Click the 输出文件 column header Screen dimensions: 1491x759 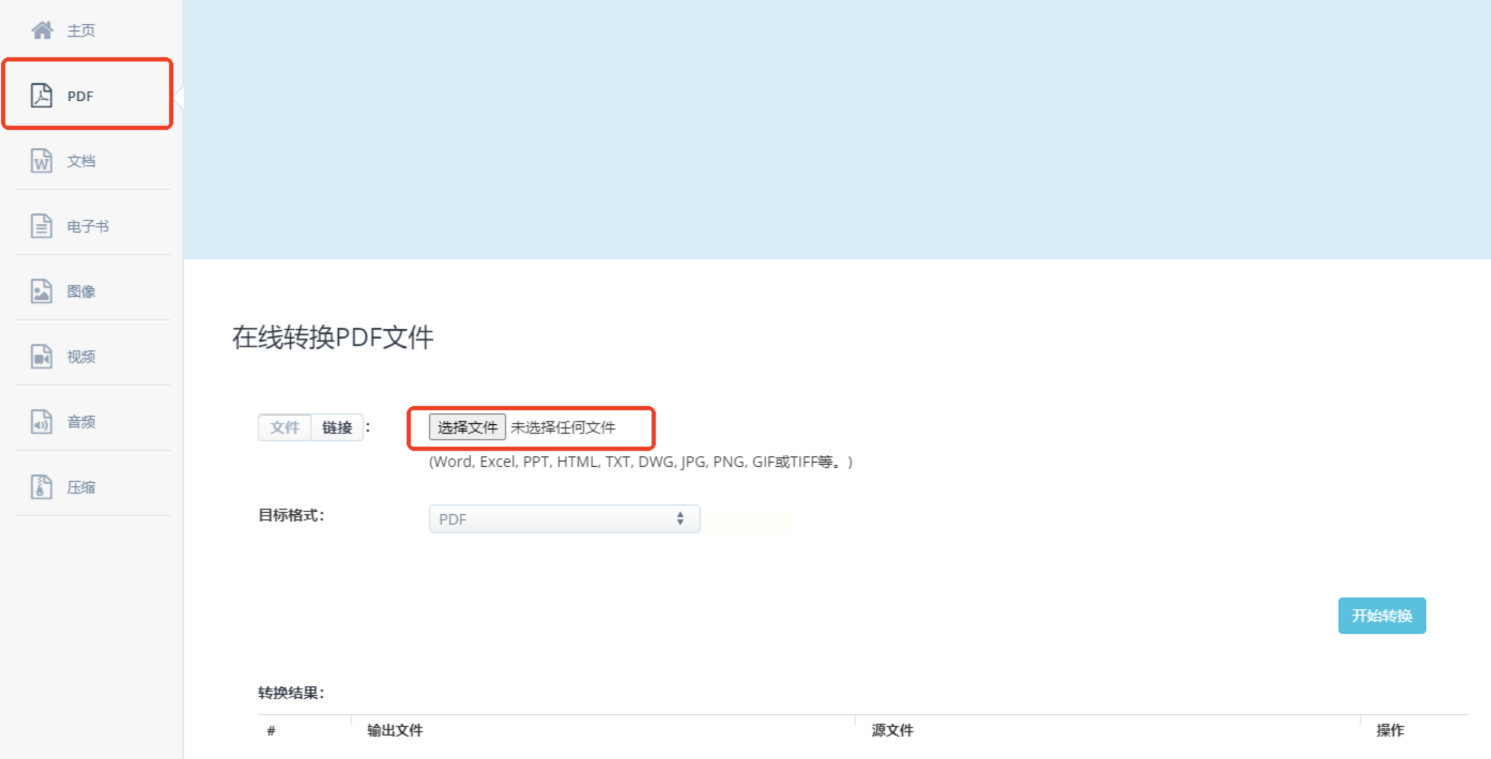(x=395, y=730)
